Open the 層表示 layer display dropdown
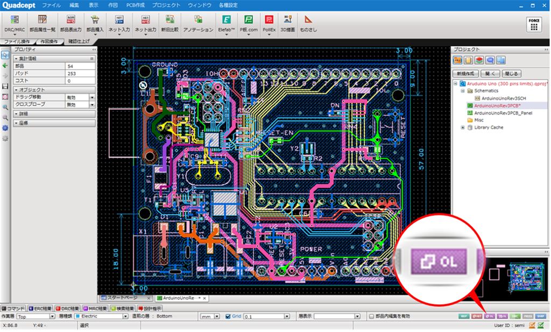Image resolution: width=551 pixels, height=332 pixels. click(337, 316)
